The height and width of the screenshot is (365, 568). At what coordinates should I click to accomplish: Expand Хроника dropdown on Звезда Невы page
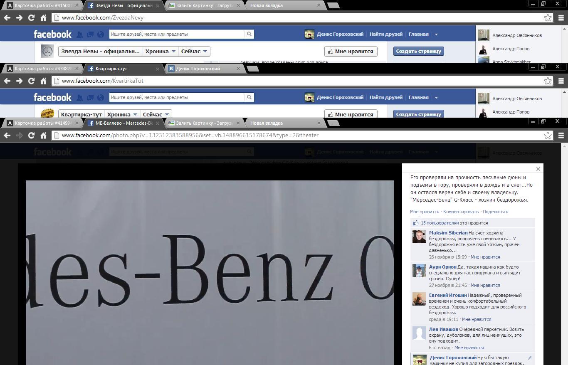(161, 51)
